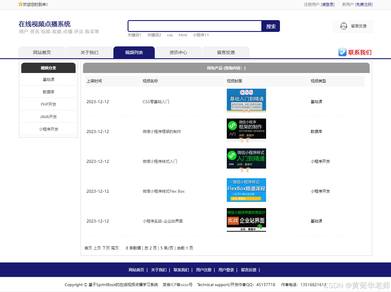The image size is (391, 292).
Task: Click the star icon beside the welcome message
Action: point(20,4)
